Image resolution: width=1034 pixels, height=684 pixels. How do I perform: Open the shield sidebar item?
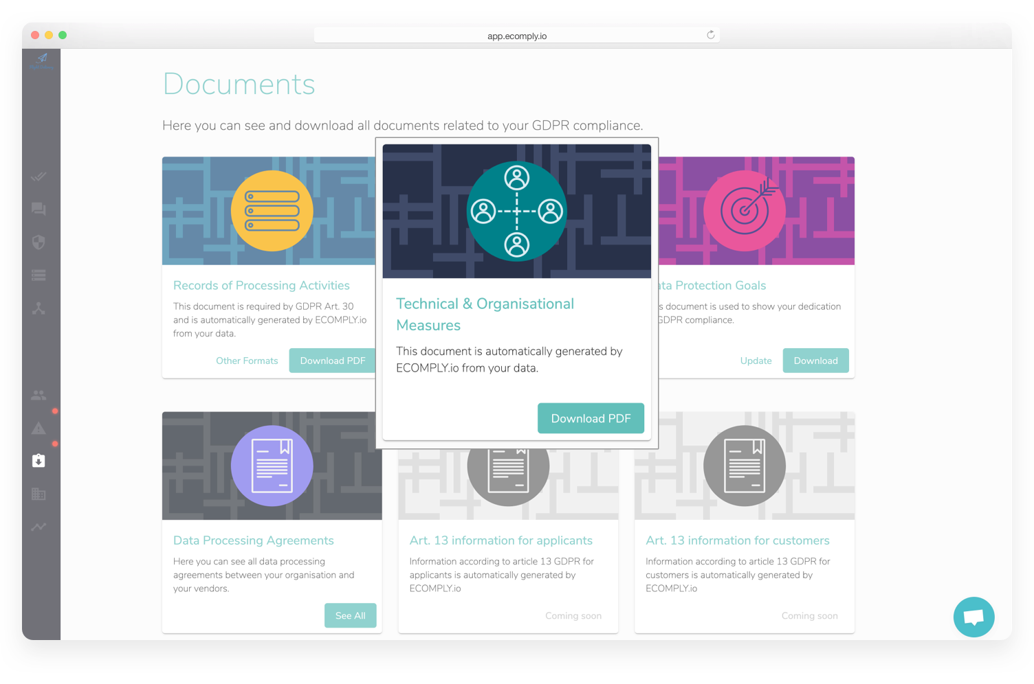(x=38, y=242)
